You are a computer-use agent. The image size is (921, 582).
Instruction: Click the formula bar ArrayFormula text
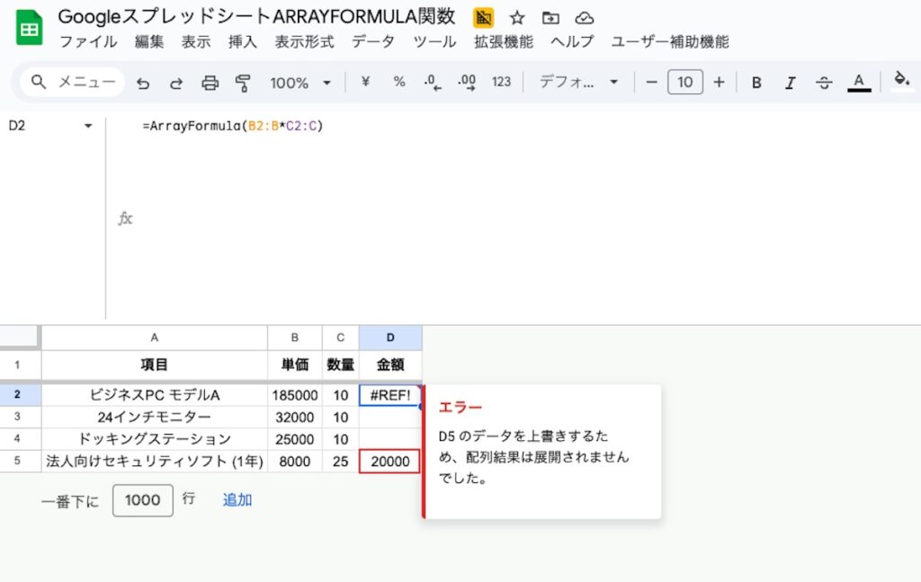(233, 126)
